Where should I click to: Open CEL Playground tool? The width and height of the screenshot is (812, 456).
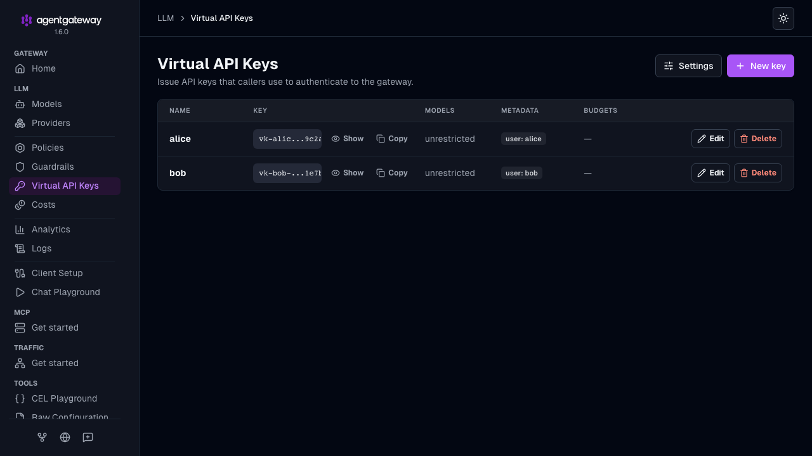(65, 398)
